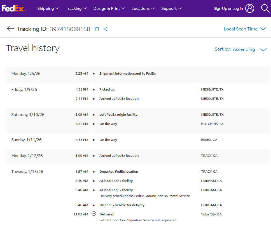Viewport: 271px width, 228px height.
Task: Share tracking via the share icon
Action: pyautogui.click(x=106, y=29)
